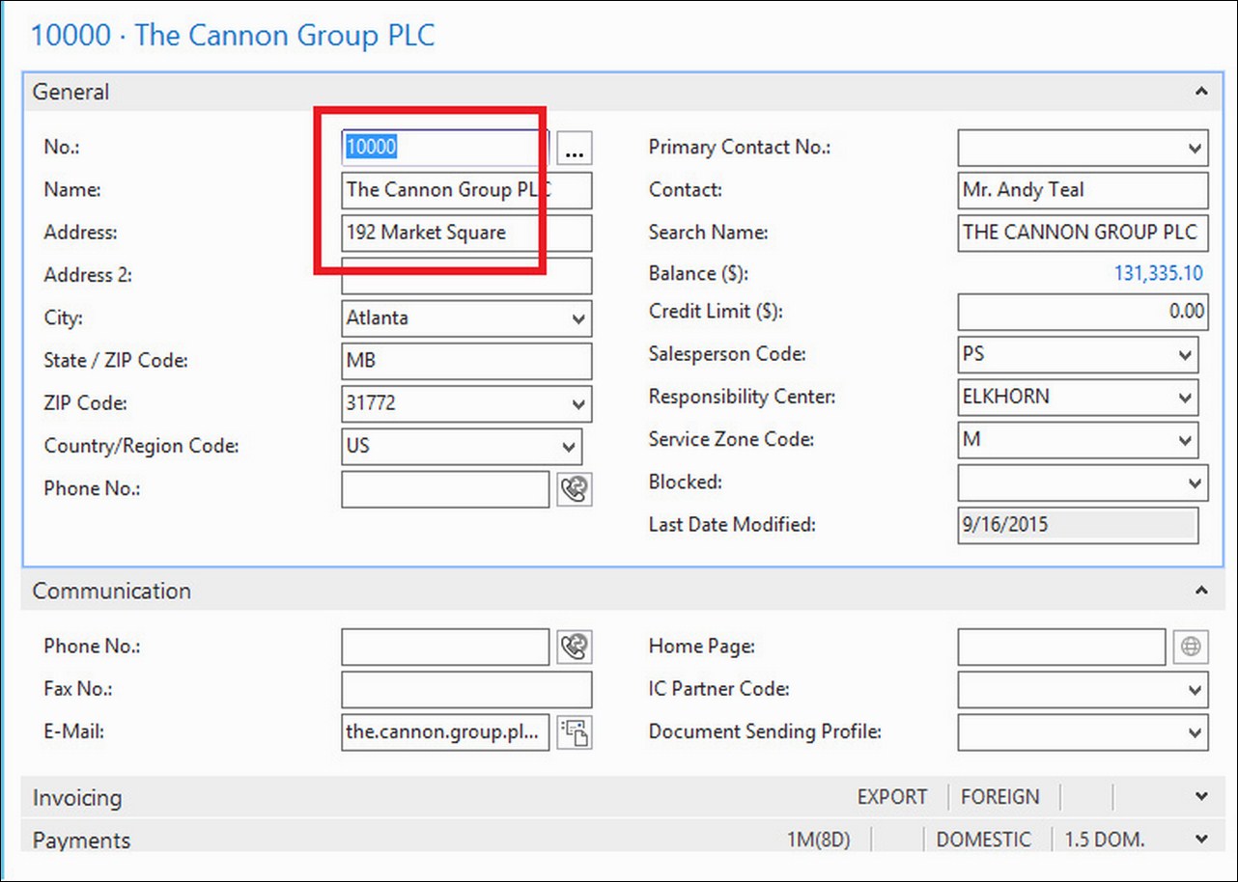Click the Search Name field
The height and width of the screenshot is (882, 1238).
click(1083, 233)
